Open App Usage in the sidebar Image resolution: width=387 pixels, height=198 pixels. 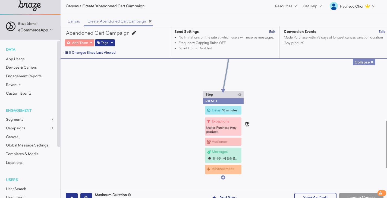(15, 59)
